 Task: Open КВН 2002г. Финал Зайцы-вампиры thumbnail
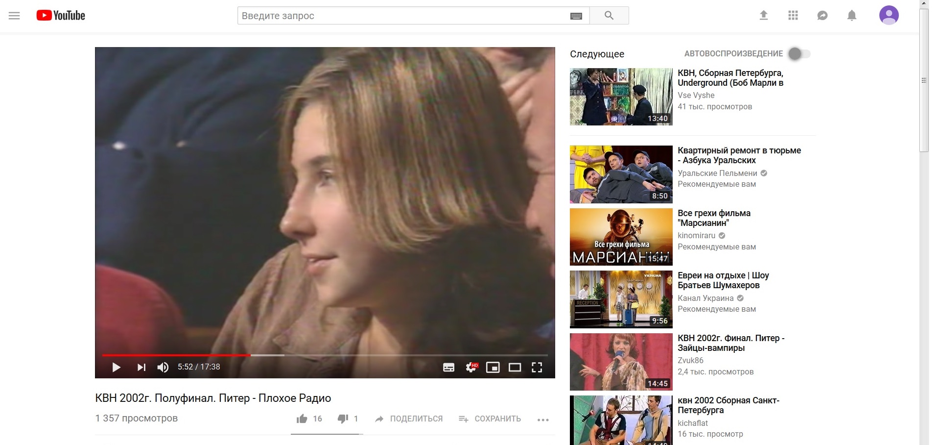click(x=621, y=362)
